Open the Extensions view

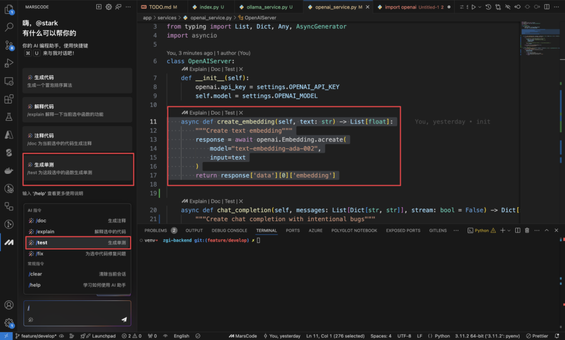[9, 99]
